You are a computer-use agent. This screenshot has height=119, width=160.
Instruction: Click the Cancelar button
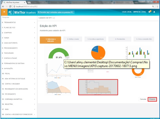[143, 99]
